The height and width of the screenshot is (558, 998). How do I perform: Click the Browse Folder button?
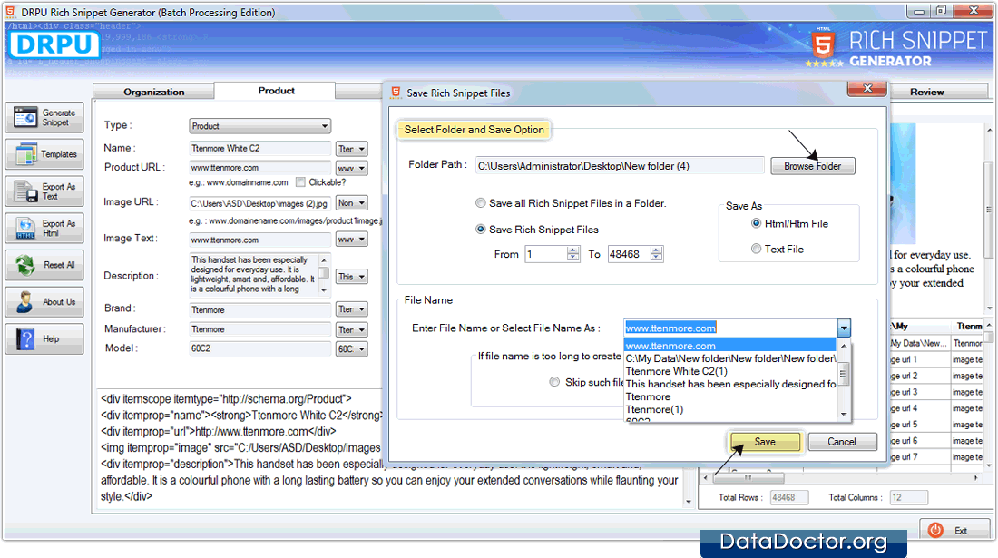pos(812,166)
